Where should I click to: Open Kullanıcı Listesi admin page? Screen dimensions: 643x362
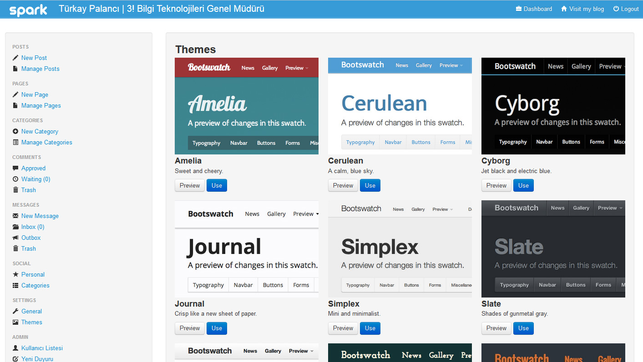pyautogui.click(x=42, y=348)
